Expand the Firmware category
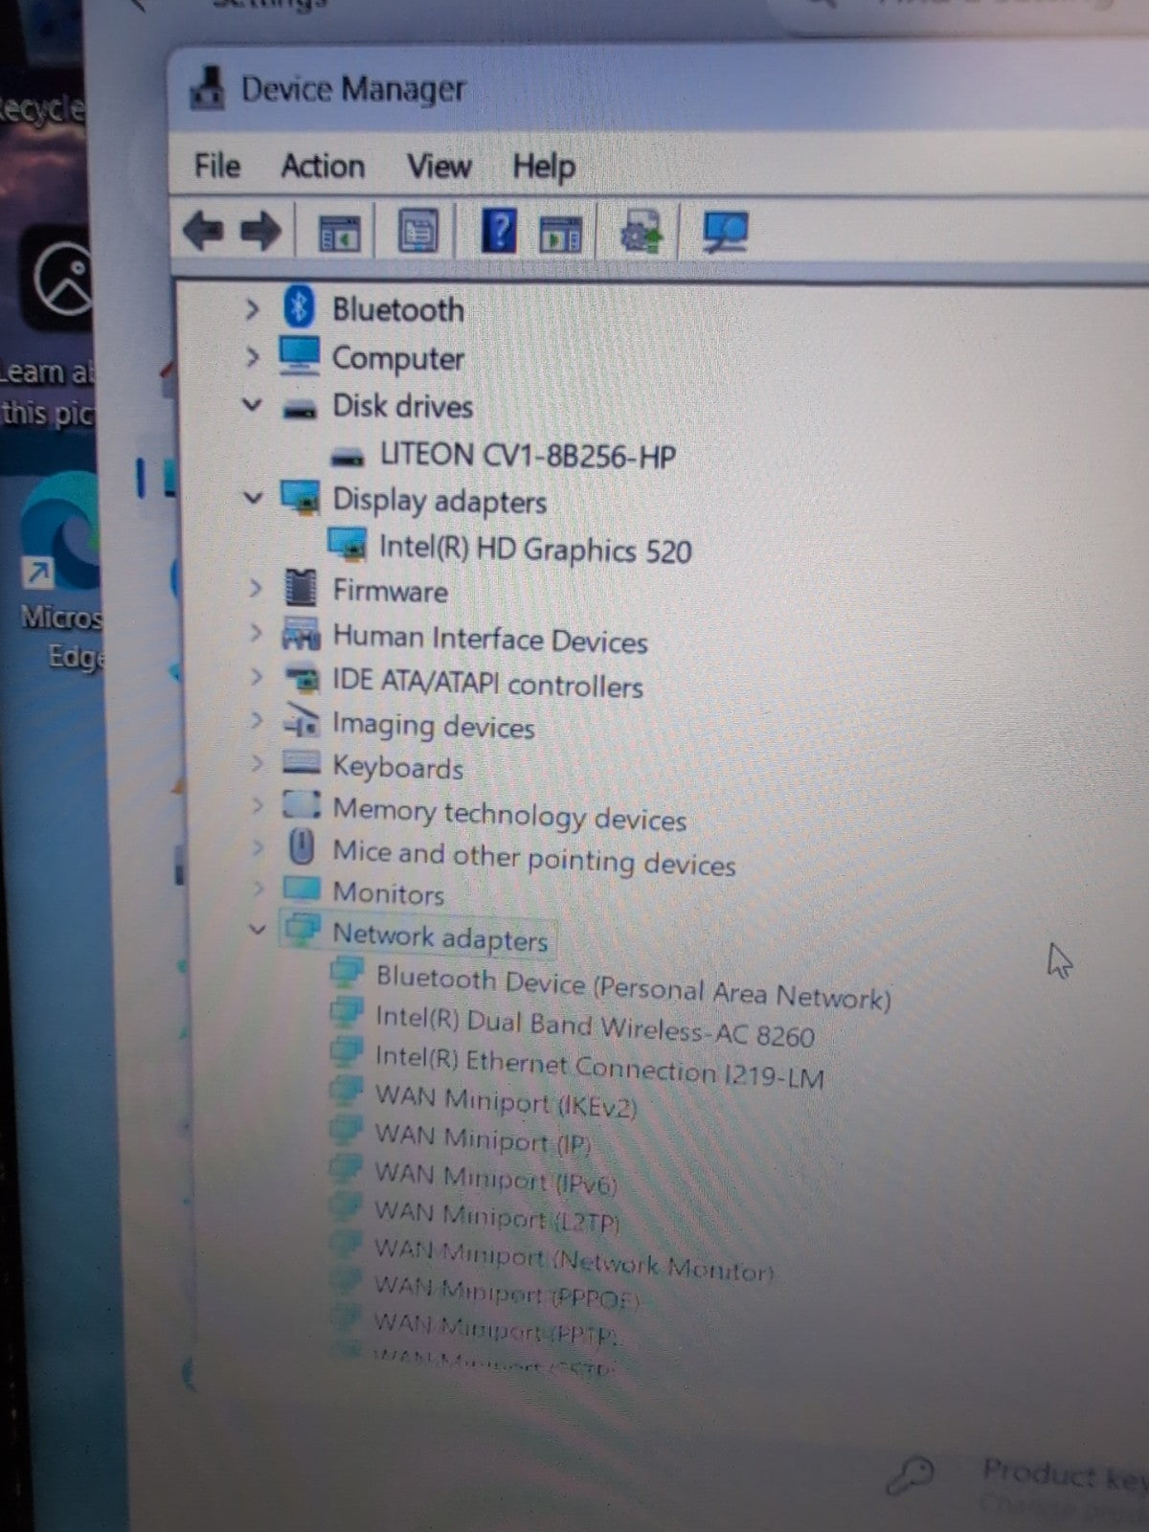This screenshot has height=1532, width=1149. tap(255, 588)
